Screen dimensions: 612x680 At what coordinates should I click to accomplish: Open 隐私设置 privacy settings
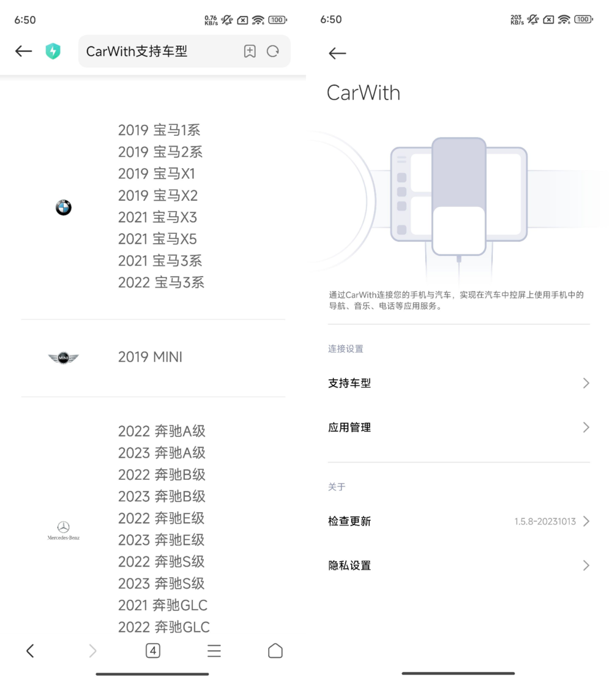pos(349,566)
